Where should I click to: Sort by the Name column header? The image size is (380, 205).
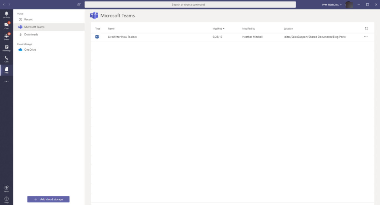tap(111, 28)
